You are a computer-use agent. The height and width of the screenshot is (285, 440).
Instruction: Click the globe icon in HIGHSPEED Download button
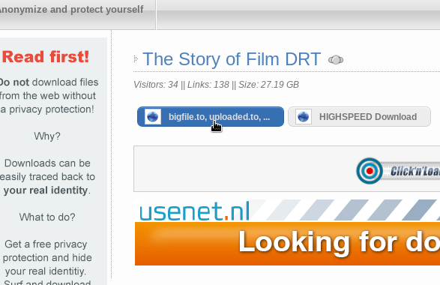[x=304, y=116]
